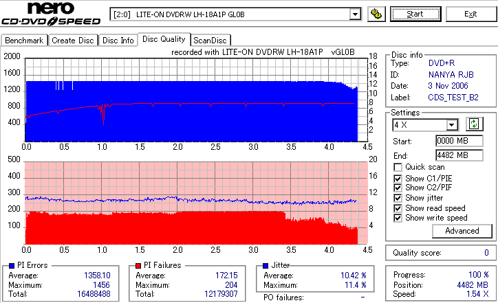The width and height of the screenshot is (498, 303).
Task: Disable the Show write speed option
Action: pyautogui.click(x=398, y=218)
